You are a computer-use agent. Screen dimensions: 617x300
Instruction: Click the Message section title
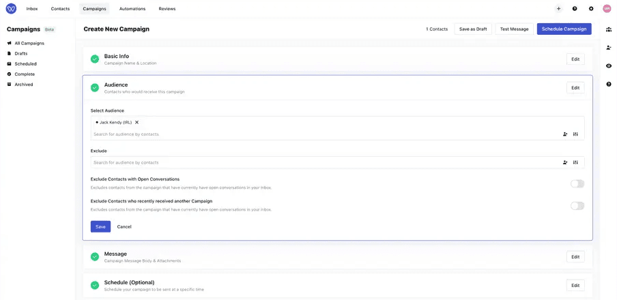(x=116, y=254)
